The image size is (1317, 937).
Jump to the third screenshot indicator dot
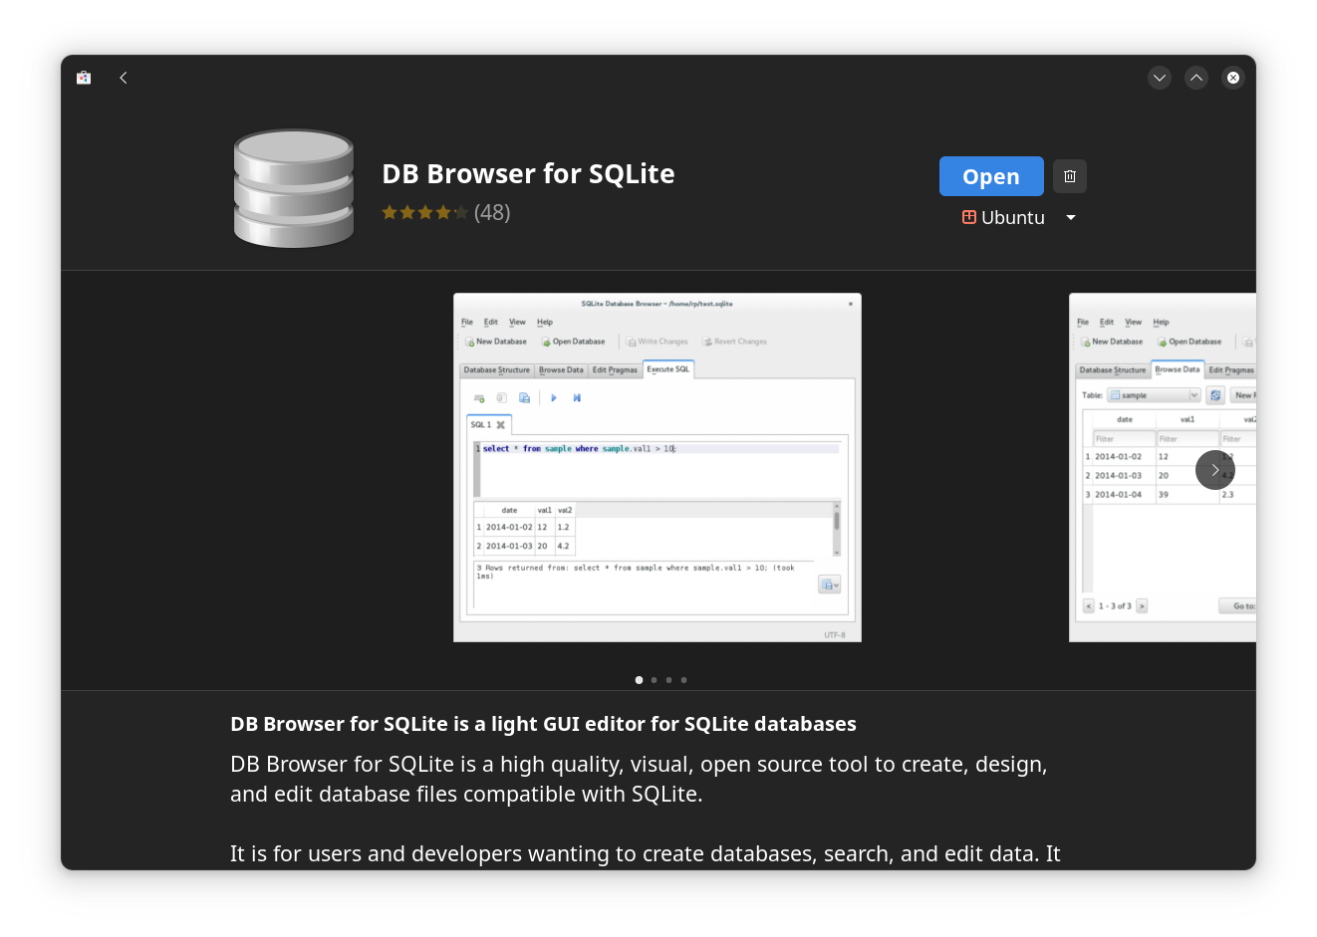click(668, 680)
